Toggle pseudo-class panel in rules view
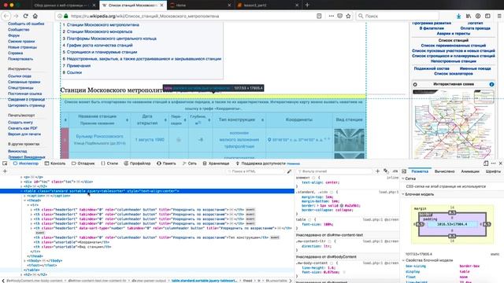Viewport: 504px width, 283px height. coord(386,171)
